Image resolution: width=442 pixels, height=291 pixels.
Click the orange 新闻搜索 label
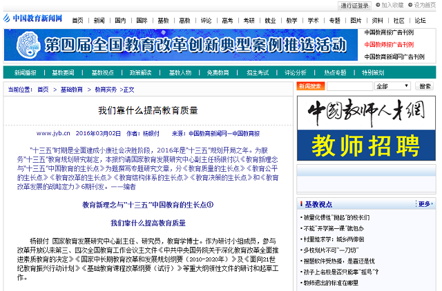(x=311, y=86)
